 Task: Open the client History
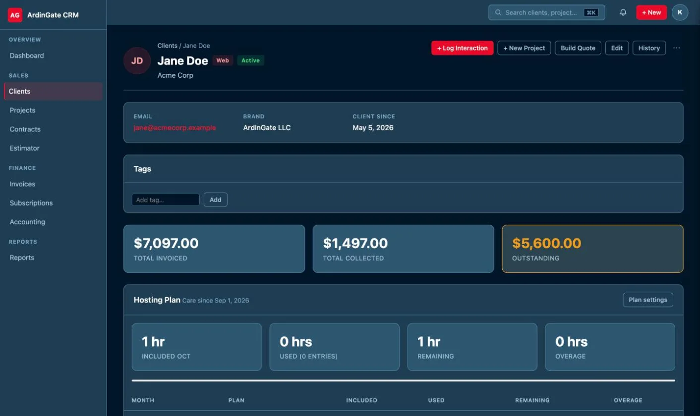[x=649, y=48]
